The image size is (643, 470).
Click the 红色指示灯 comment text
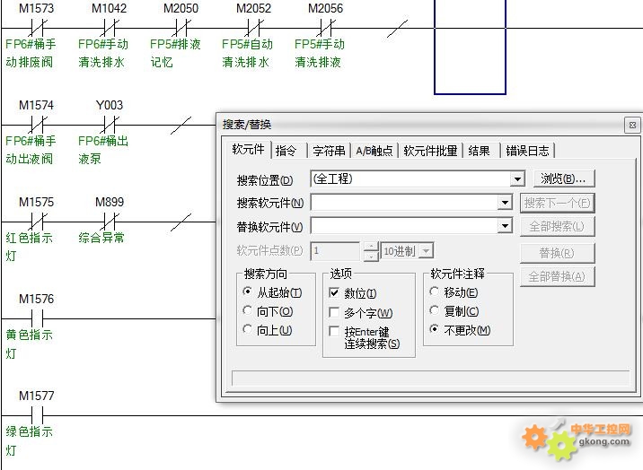(x=29, y=247)
